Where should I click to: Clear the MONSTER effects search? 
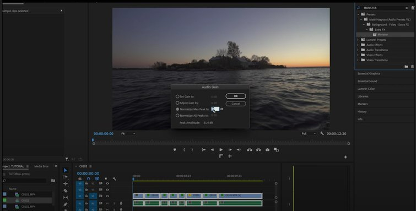(x=407, y=8)
